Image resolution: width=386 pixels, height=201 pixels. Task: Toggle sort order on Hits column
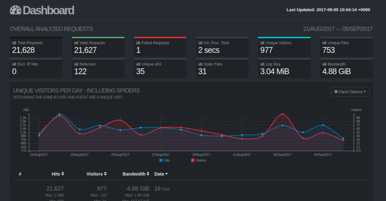[58, 174]
